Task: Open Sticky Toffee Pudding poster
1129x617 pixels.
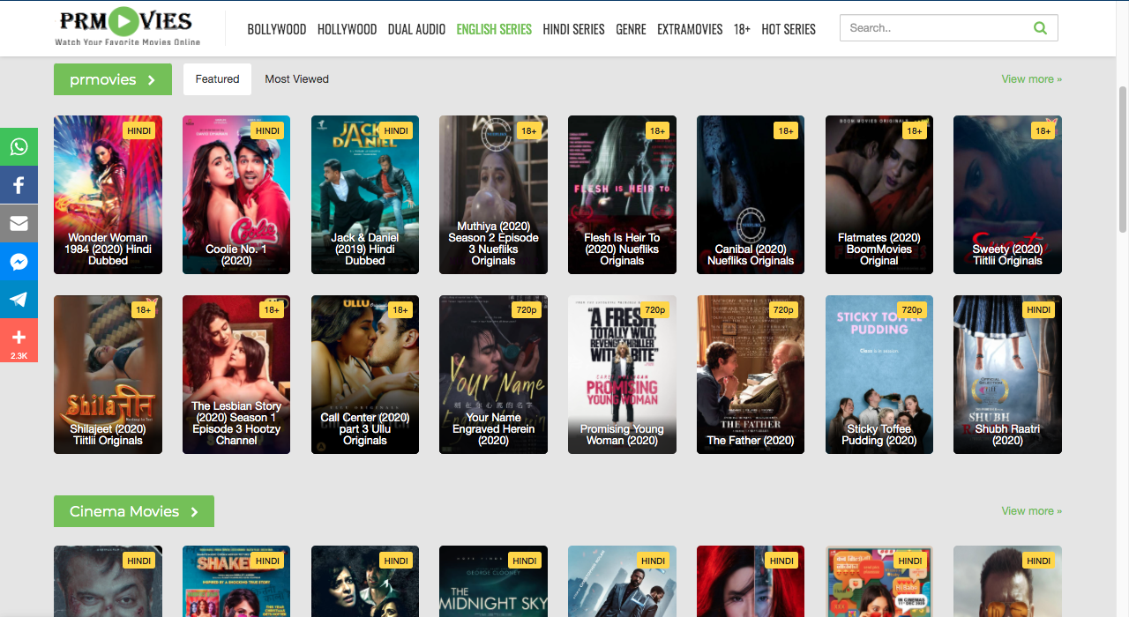Action: 879,375
